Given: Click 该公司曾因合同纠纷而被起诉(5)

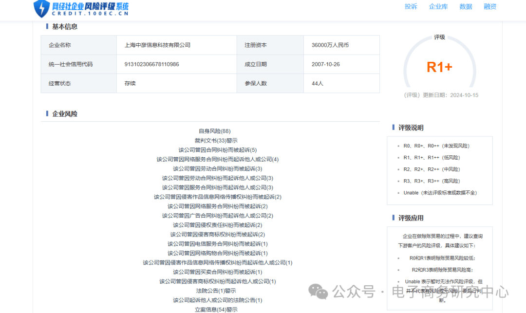Looking at the screenshot, I should click(217, 150).
